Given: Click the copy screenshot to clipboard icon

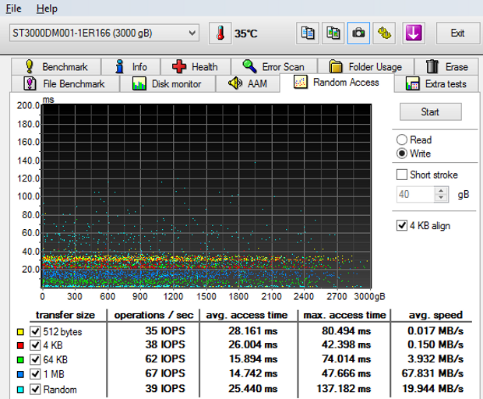Looking at the screenshot, I should click(x=333, y=33).
